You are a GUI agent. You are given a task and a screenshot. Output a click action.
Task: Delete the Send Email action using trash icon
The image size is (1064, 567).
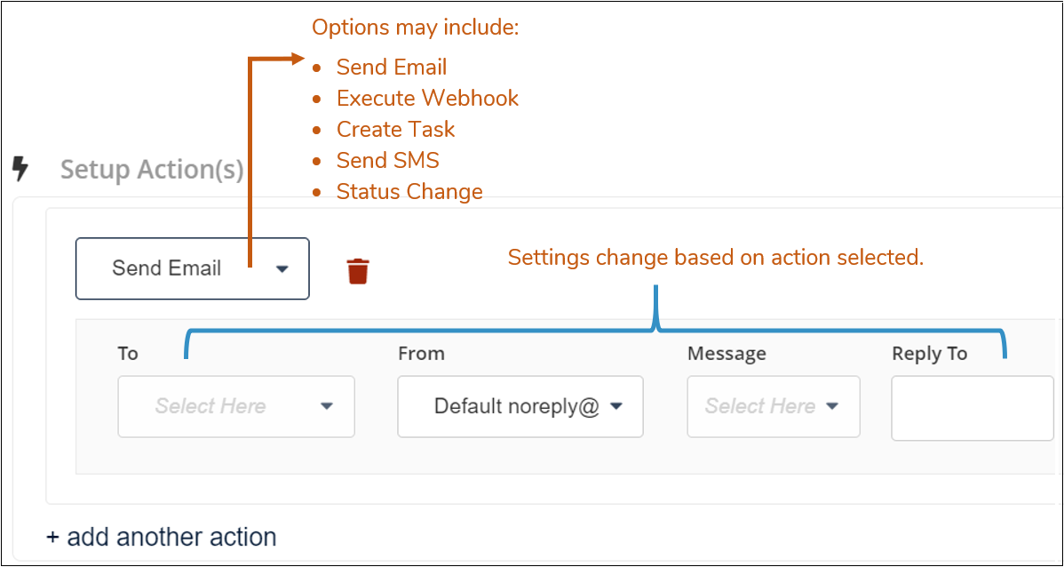point(357,269)
